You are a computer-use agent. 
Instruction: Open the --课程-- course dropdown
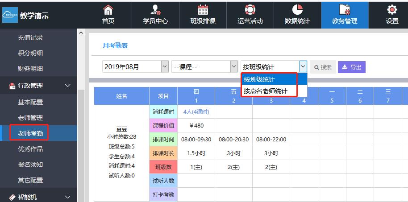click(233, 67)
